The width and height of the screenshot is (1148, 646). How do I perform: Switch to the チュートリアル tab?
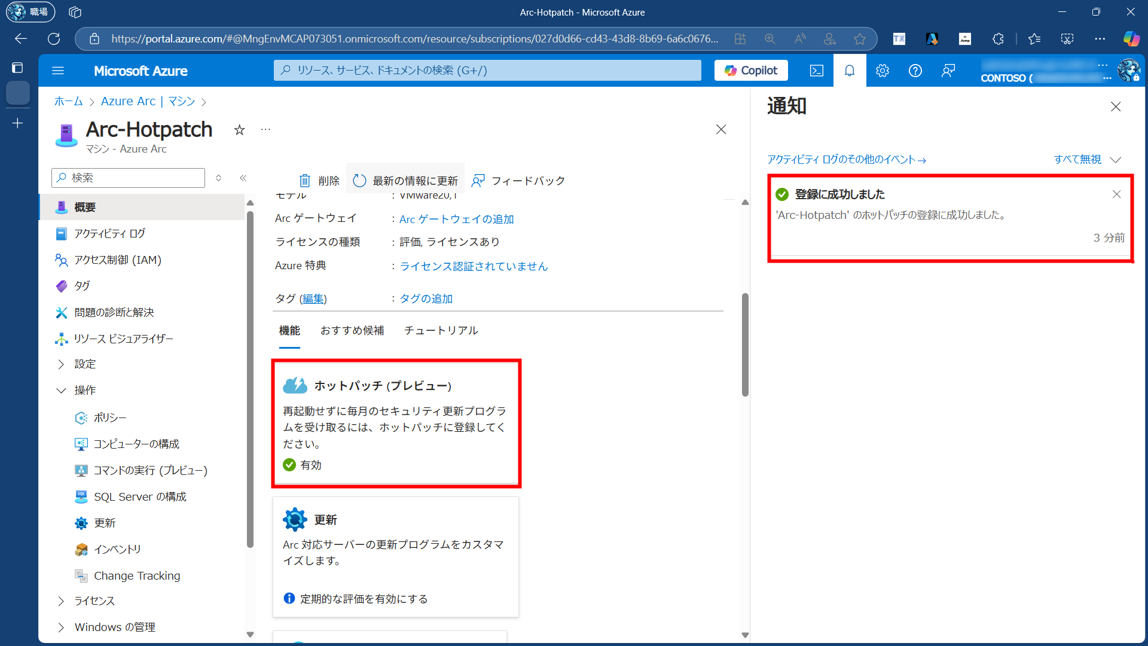point(441,331)
